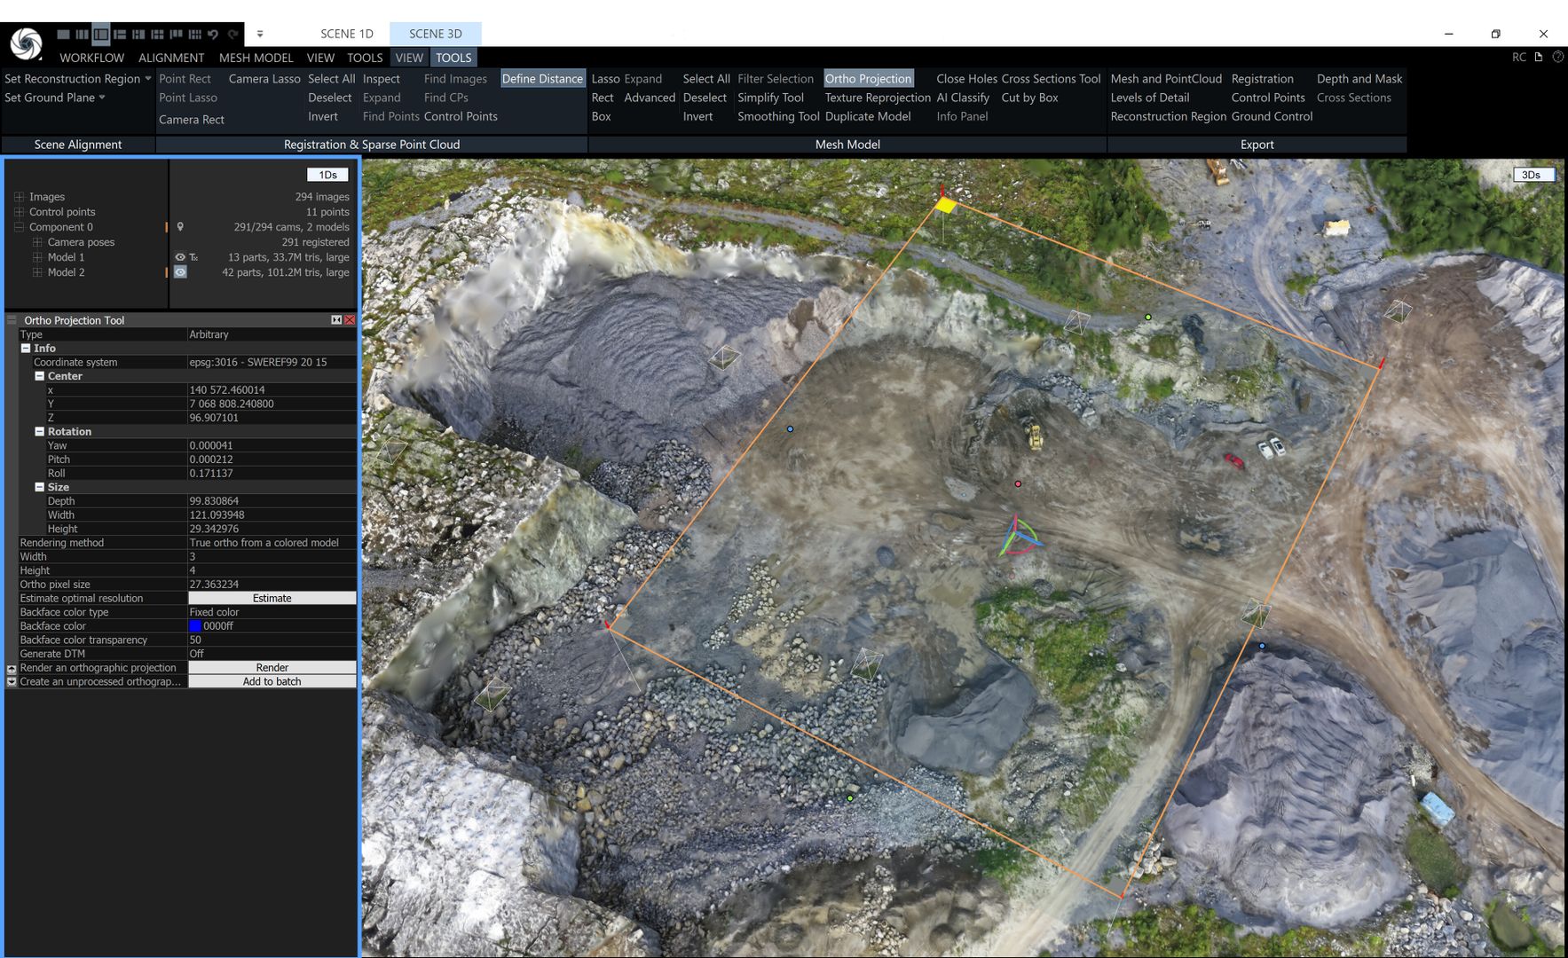This screenshot has width=1568, height=958.
Task: Click the redo arrow icon
Action: 232,34
